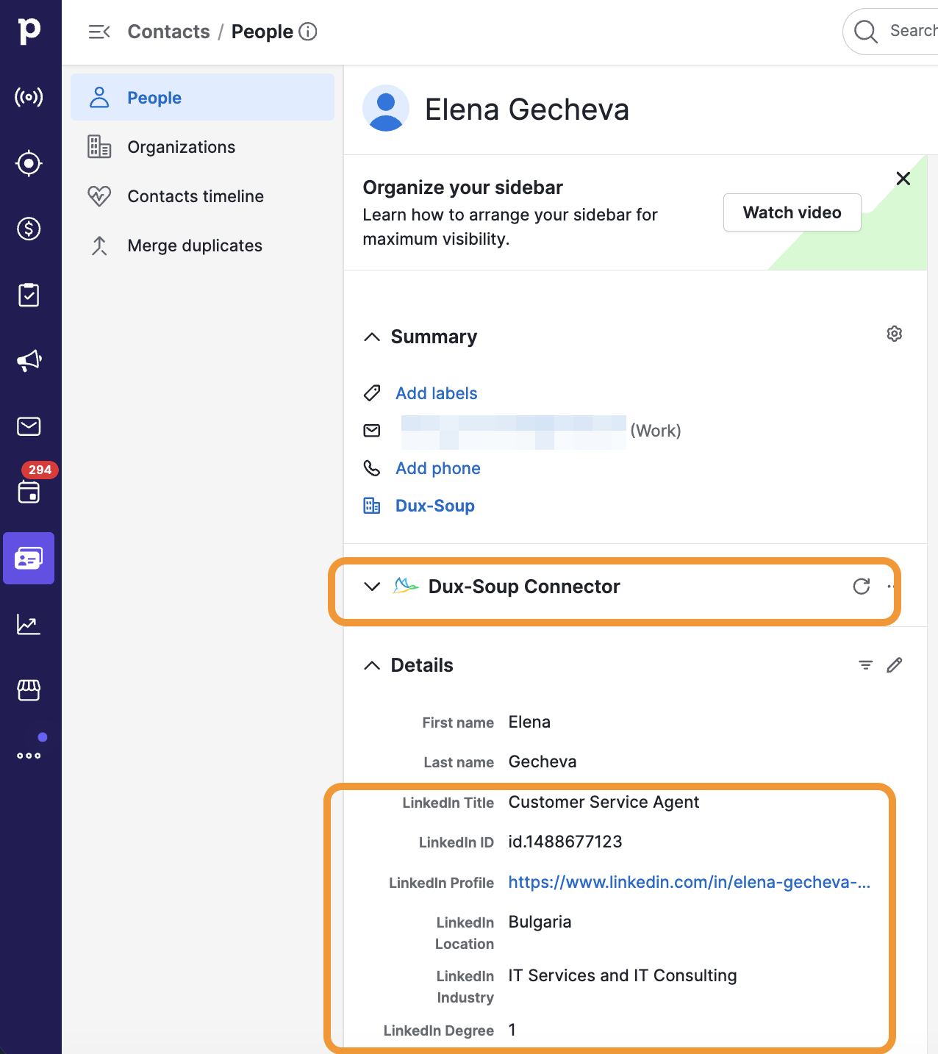Screen dimensions: 938x1054
Task: Click LinkedIn Title value Customer Service Agent
Action: point(604,802)
